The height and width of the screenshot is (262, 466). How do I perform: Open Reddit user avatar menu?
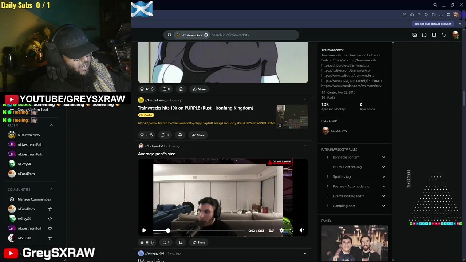pos(455,35)
